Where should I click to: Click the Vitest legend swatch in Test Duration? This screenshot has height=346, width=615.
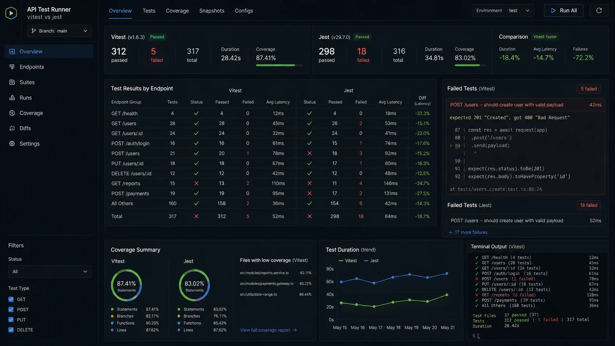click(341, 261)
